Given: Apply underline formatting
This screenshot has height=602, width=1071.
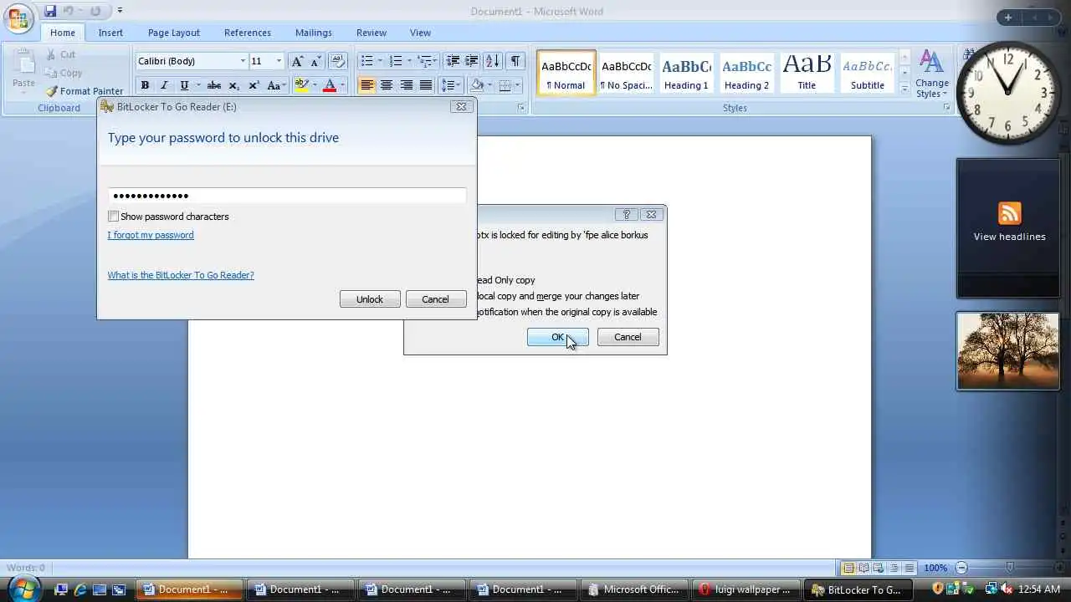Looking at the screenshot, I should (184, 85).
